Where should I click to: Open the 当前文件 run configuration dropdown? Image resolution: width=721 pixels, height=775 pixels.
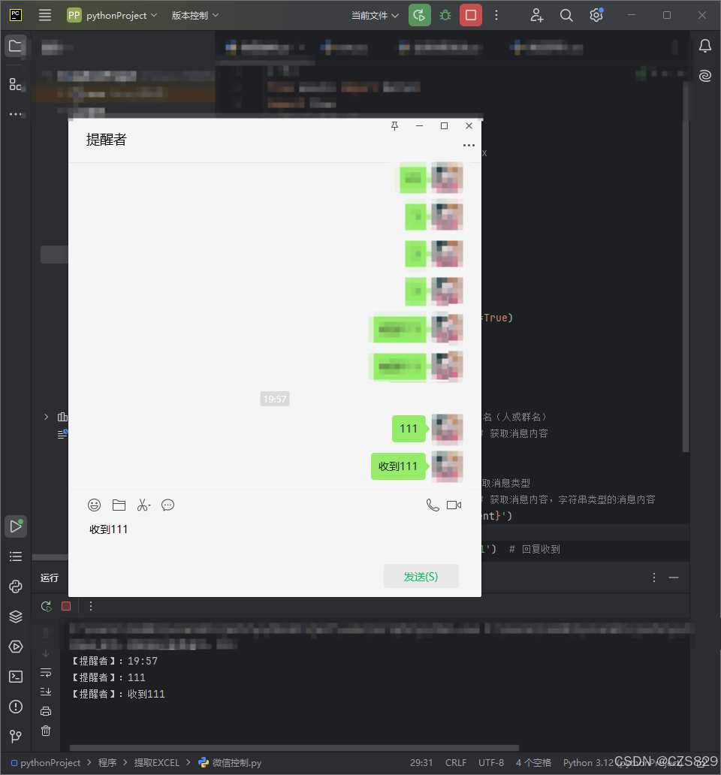(374, 15)
